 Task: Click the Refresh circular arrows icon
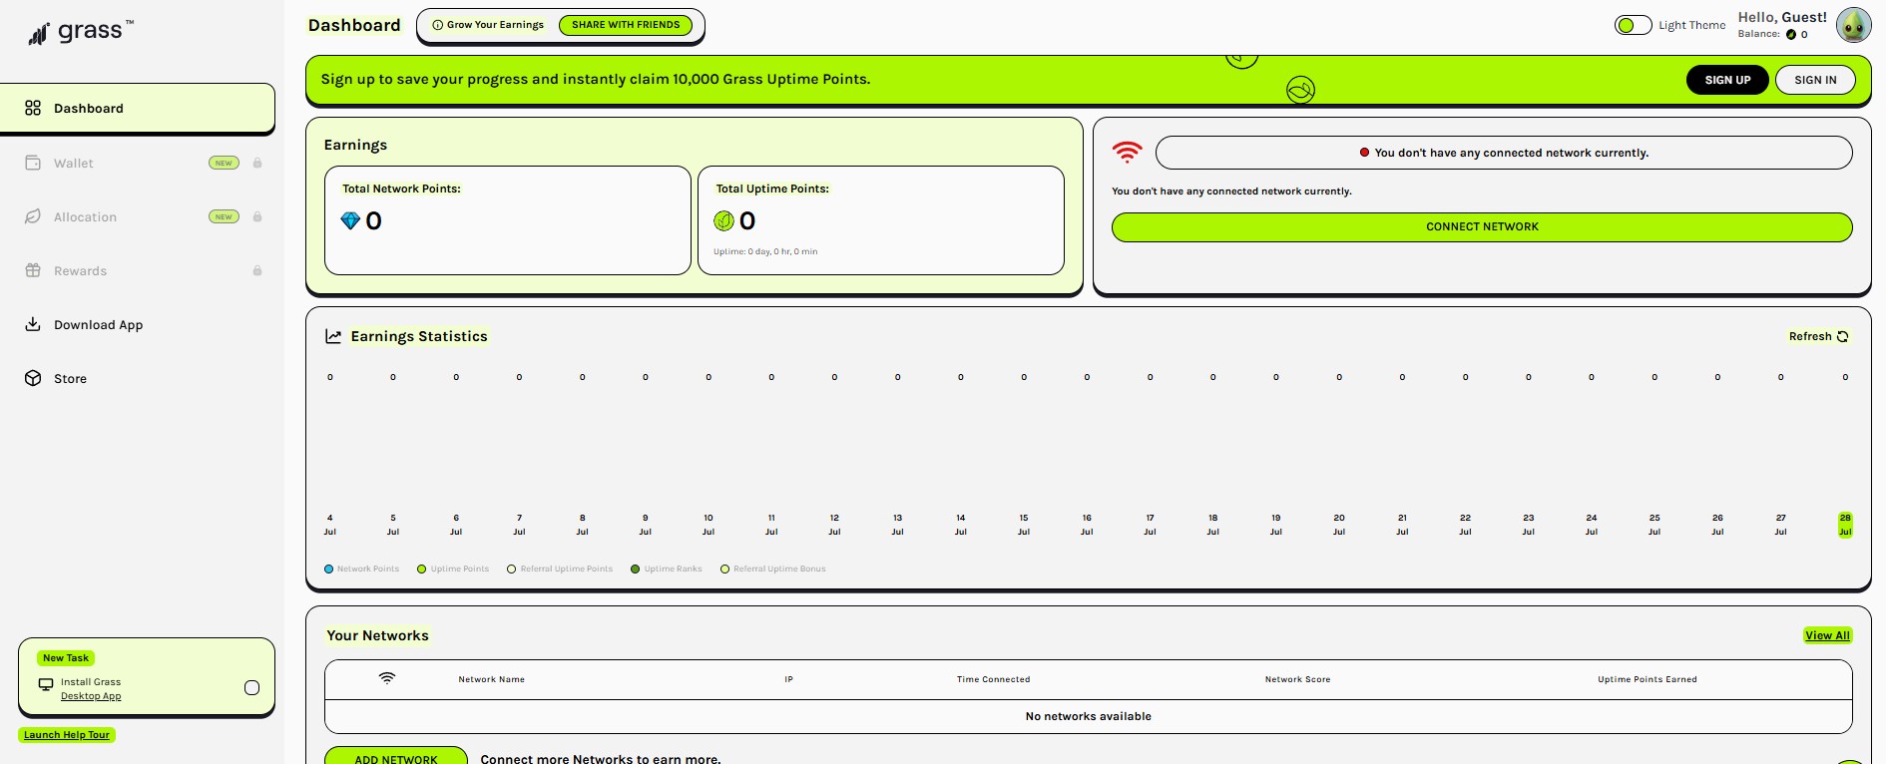click(1842, 337)
